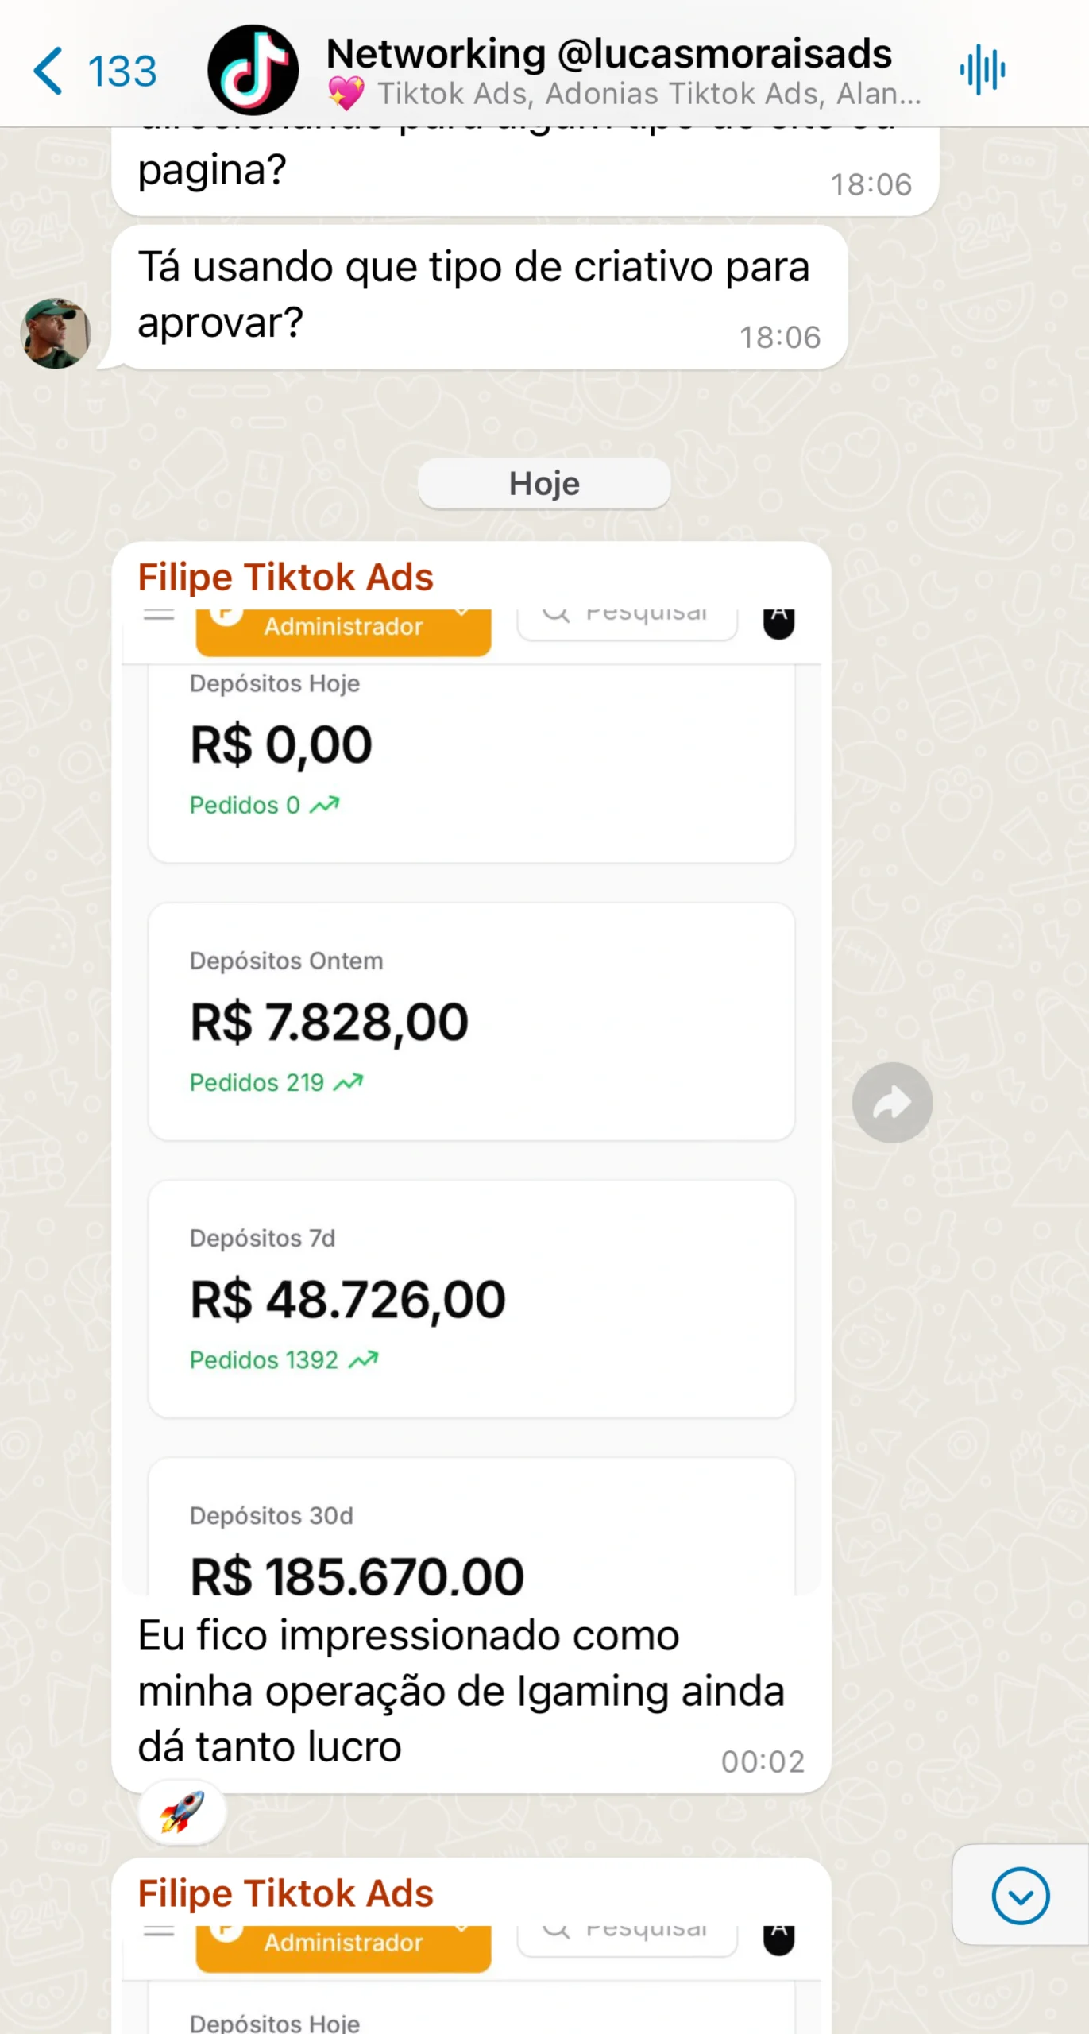Viewport: 1089px width, 2034px height.
Task: Open group info from Networking @lucasmoraisads title
Action: tap(608, 54)
